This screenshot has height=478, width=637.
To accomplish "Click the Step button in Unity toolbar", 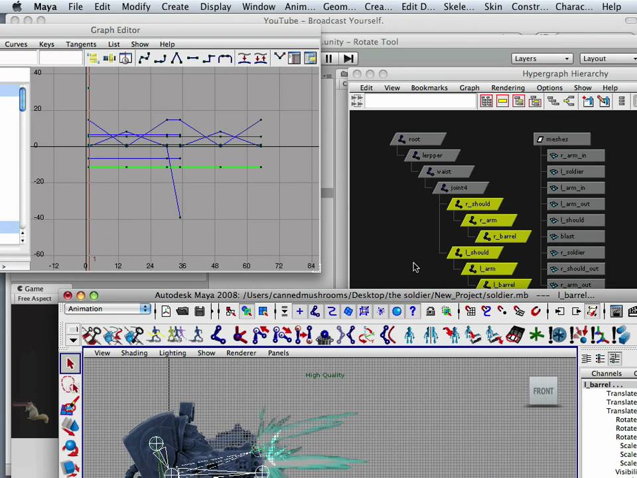I will [x=348, y=58].
